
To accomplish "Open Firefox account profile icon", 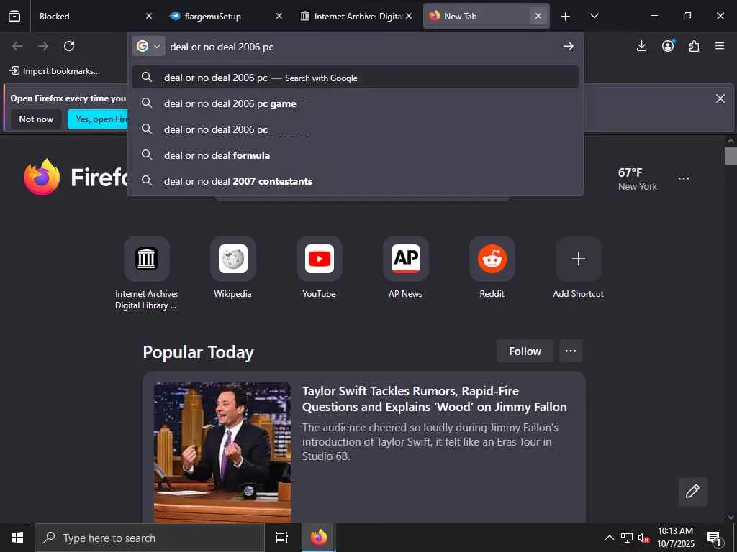I will coord(668,46).
